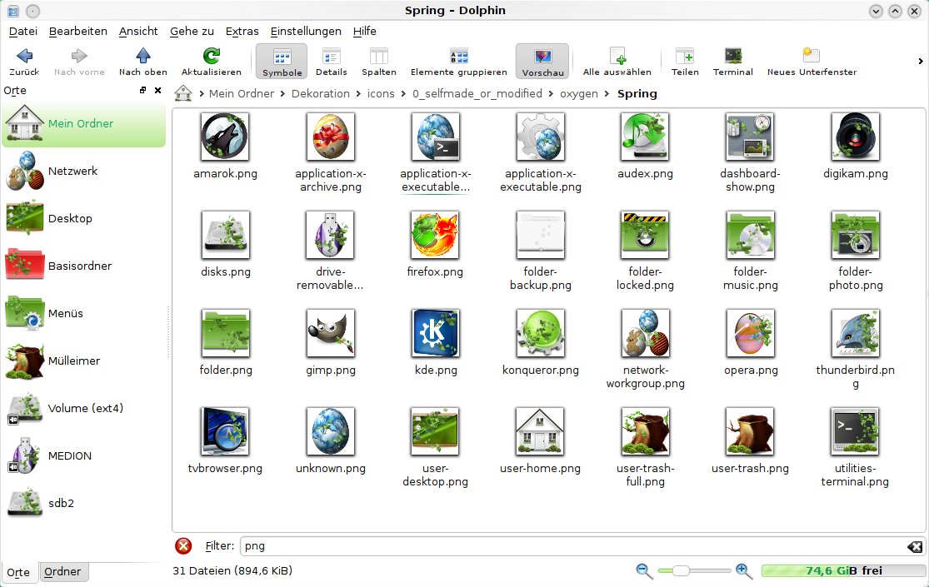Screen dimensions: 929x587
Task: Navigate to oxygen folder in breadcrumb
Action: coord(579,93)
